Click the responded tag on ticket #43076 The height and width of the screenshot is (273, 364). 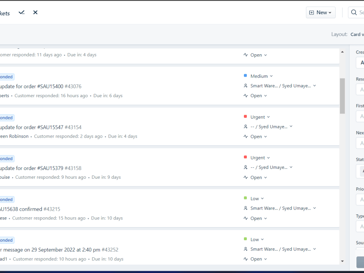pos(7,77)
